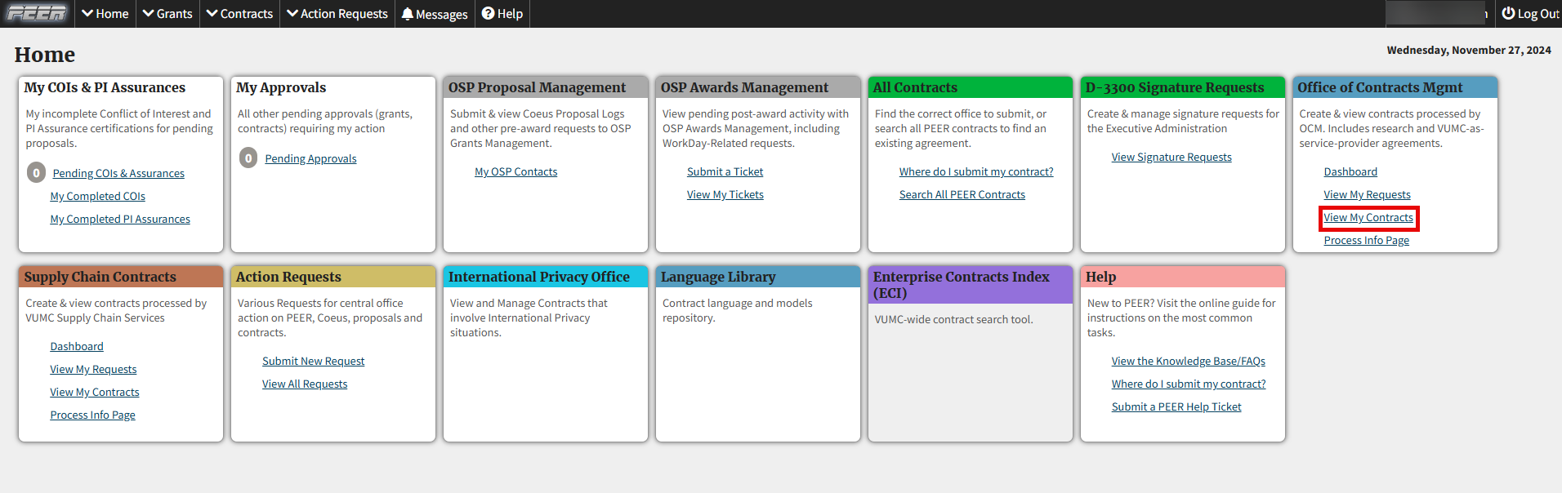Open the Pending Approvals link
Screen dimensions: 1562x493
click(x=310, y=158)
